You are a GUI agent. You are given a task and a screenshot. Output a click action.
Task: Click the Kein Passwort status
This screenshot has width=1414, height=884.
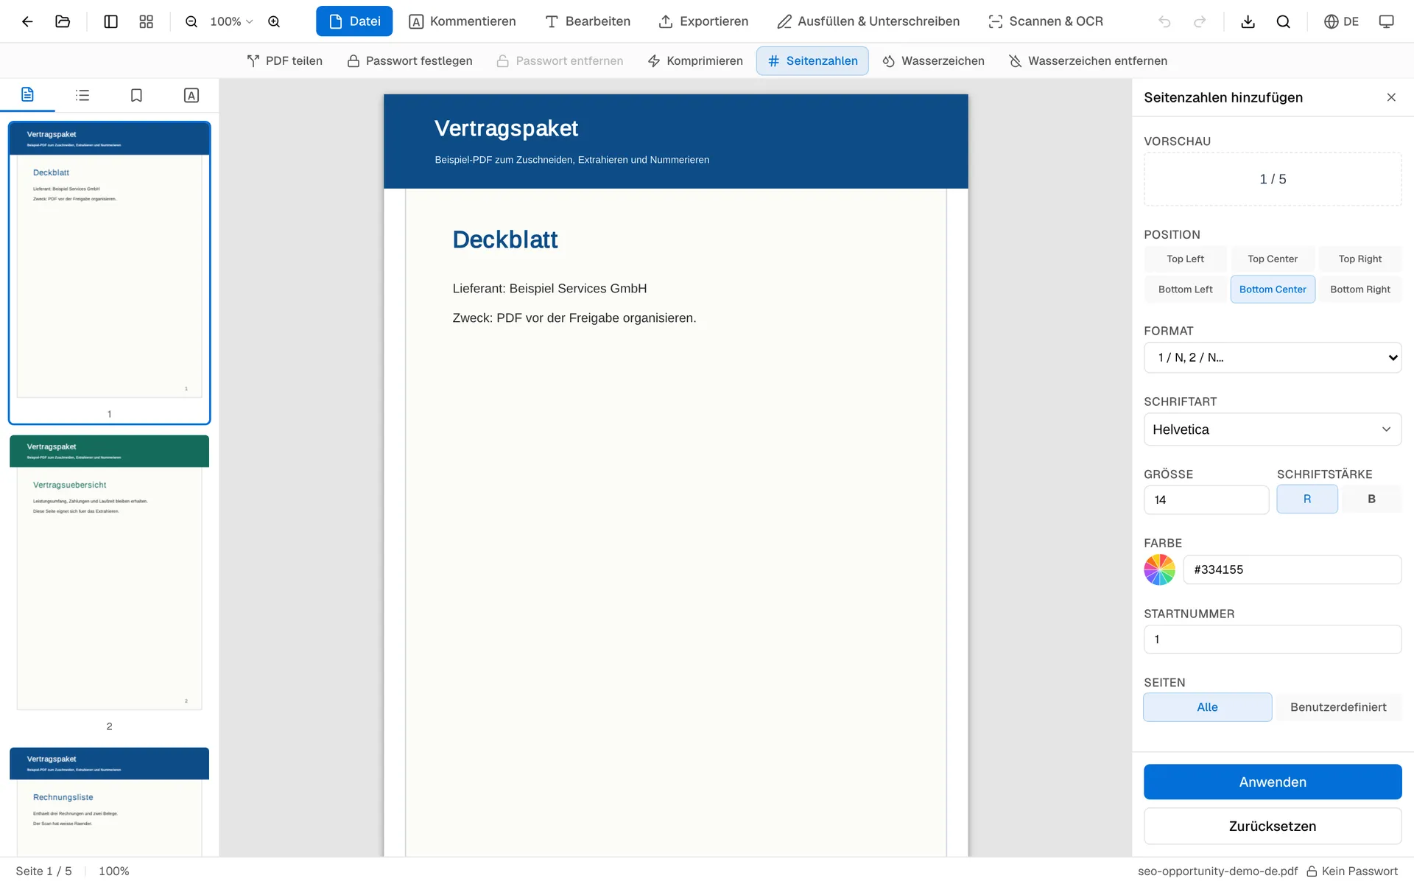pyautogui.click(x=1352, y=871)
